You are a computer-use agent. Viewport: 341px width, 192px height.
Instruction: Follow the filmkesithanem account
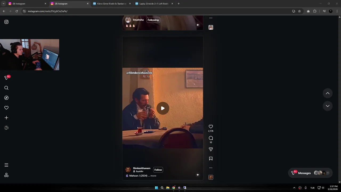click(x=158, y=170)
